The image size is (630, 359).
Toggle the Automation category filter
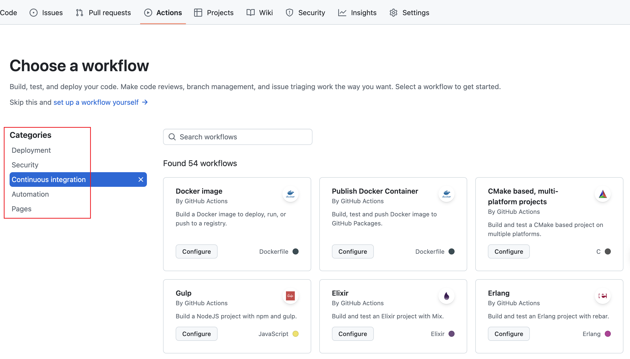(x=30, y=194)
